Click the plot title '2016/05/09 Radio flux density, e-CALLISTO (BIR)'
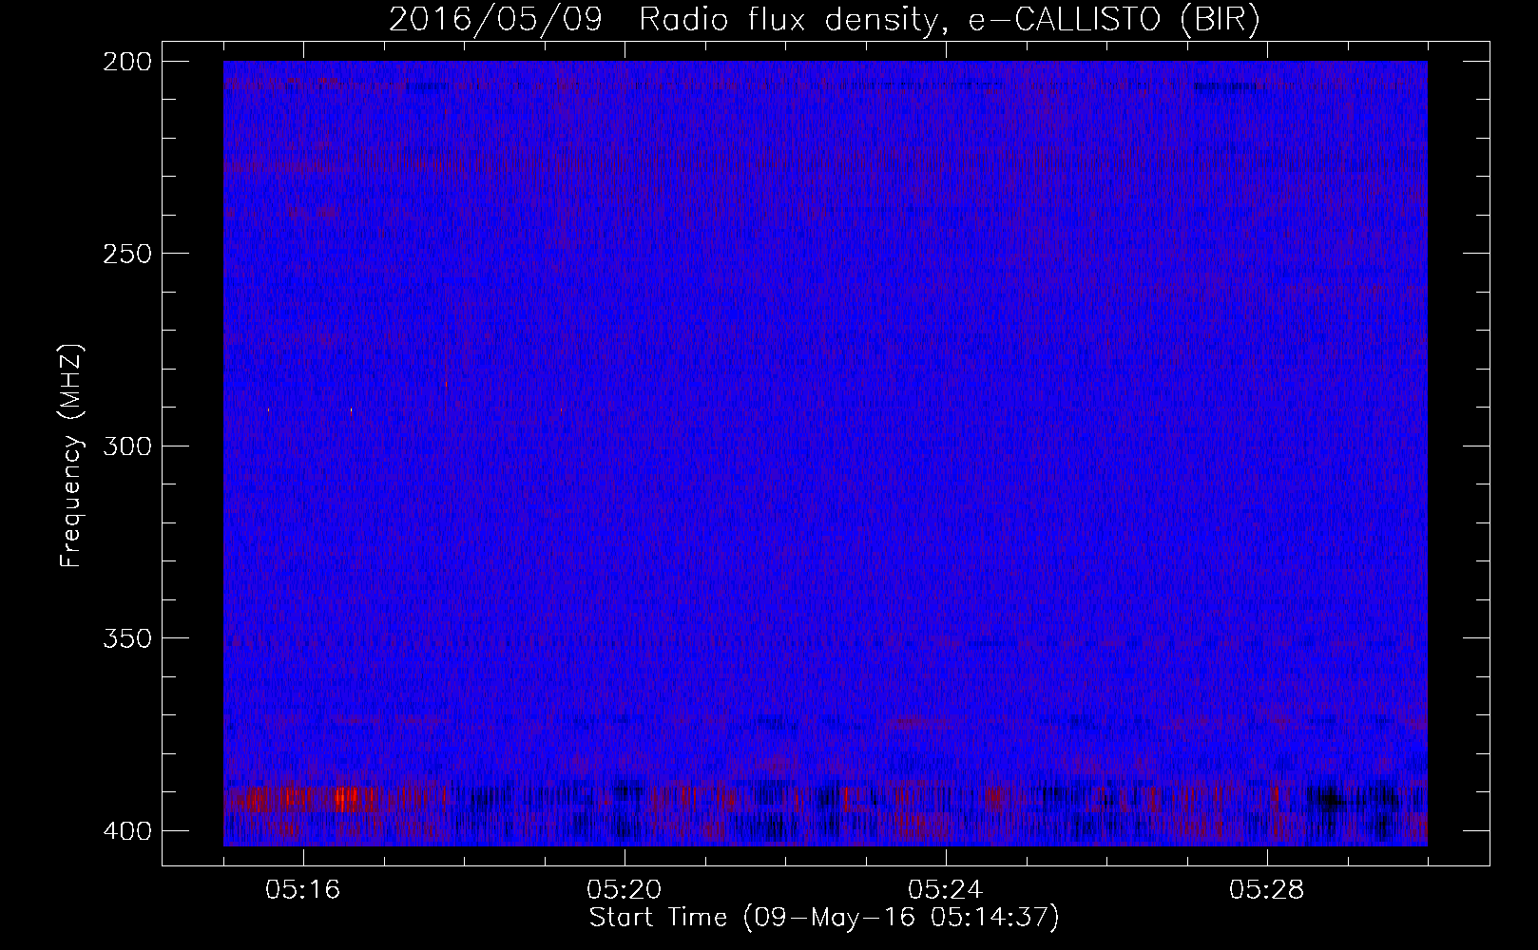This screenshot has height=950, width=1538. [824, 19]
